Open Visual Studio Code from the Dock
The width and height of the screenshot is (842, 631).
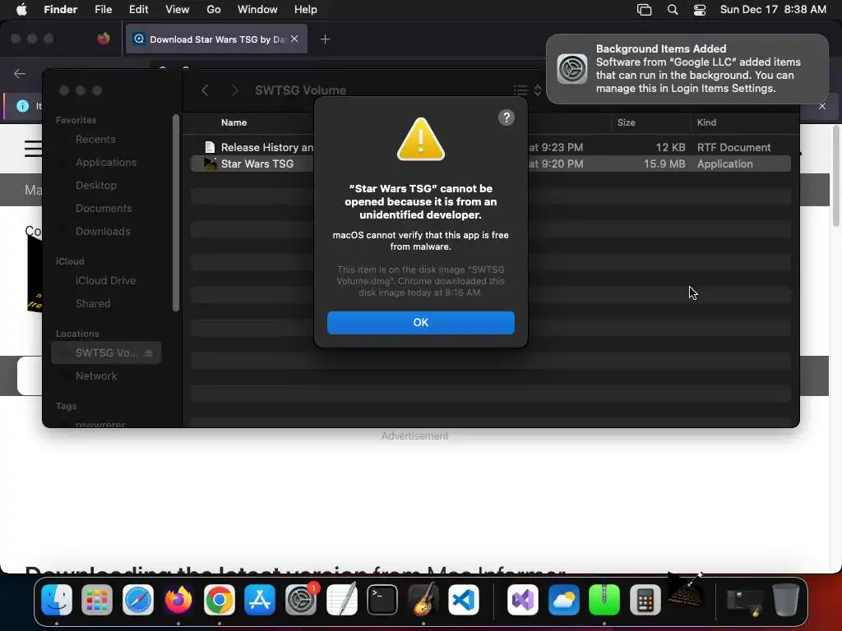coord(464,599)
